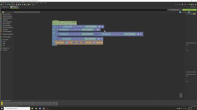Toggle the despawn checkbox in Spawn item block
This screenshot has width=197, height=110.
tap(102, 42)
